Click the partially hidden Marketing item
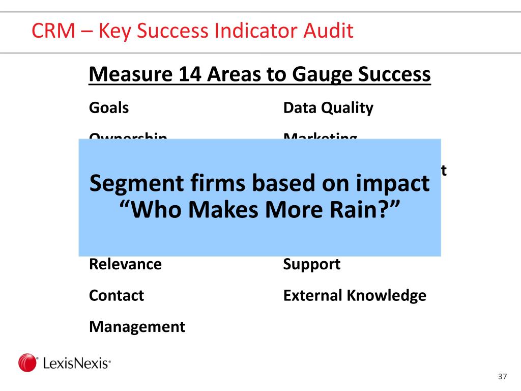The height and width of the screenshot is (391, 521). tap(321, 135)
